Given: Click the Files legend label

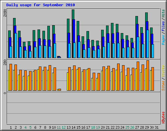Looking at the screenshot, I should (x=163, y=26).
